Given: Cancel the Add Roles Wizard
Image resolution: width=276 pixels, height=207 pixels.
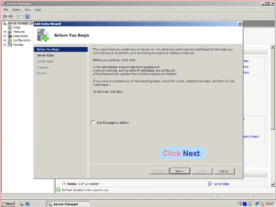Looking at the screenshot, I should pos(224,171).
